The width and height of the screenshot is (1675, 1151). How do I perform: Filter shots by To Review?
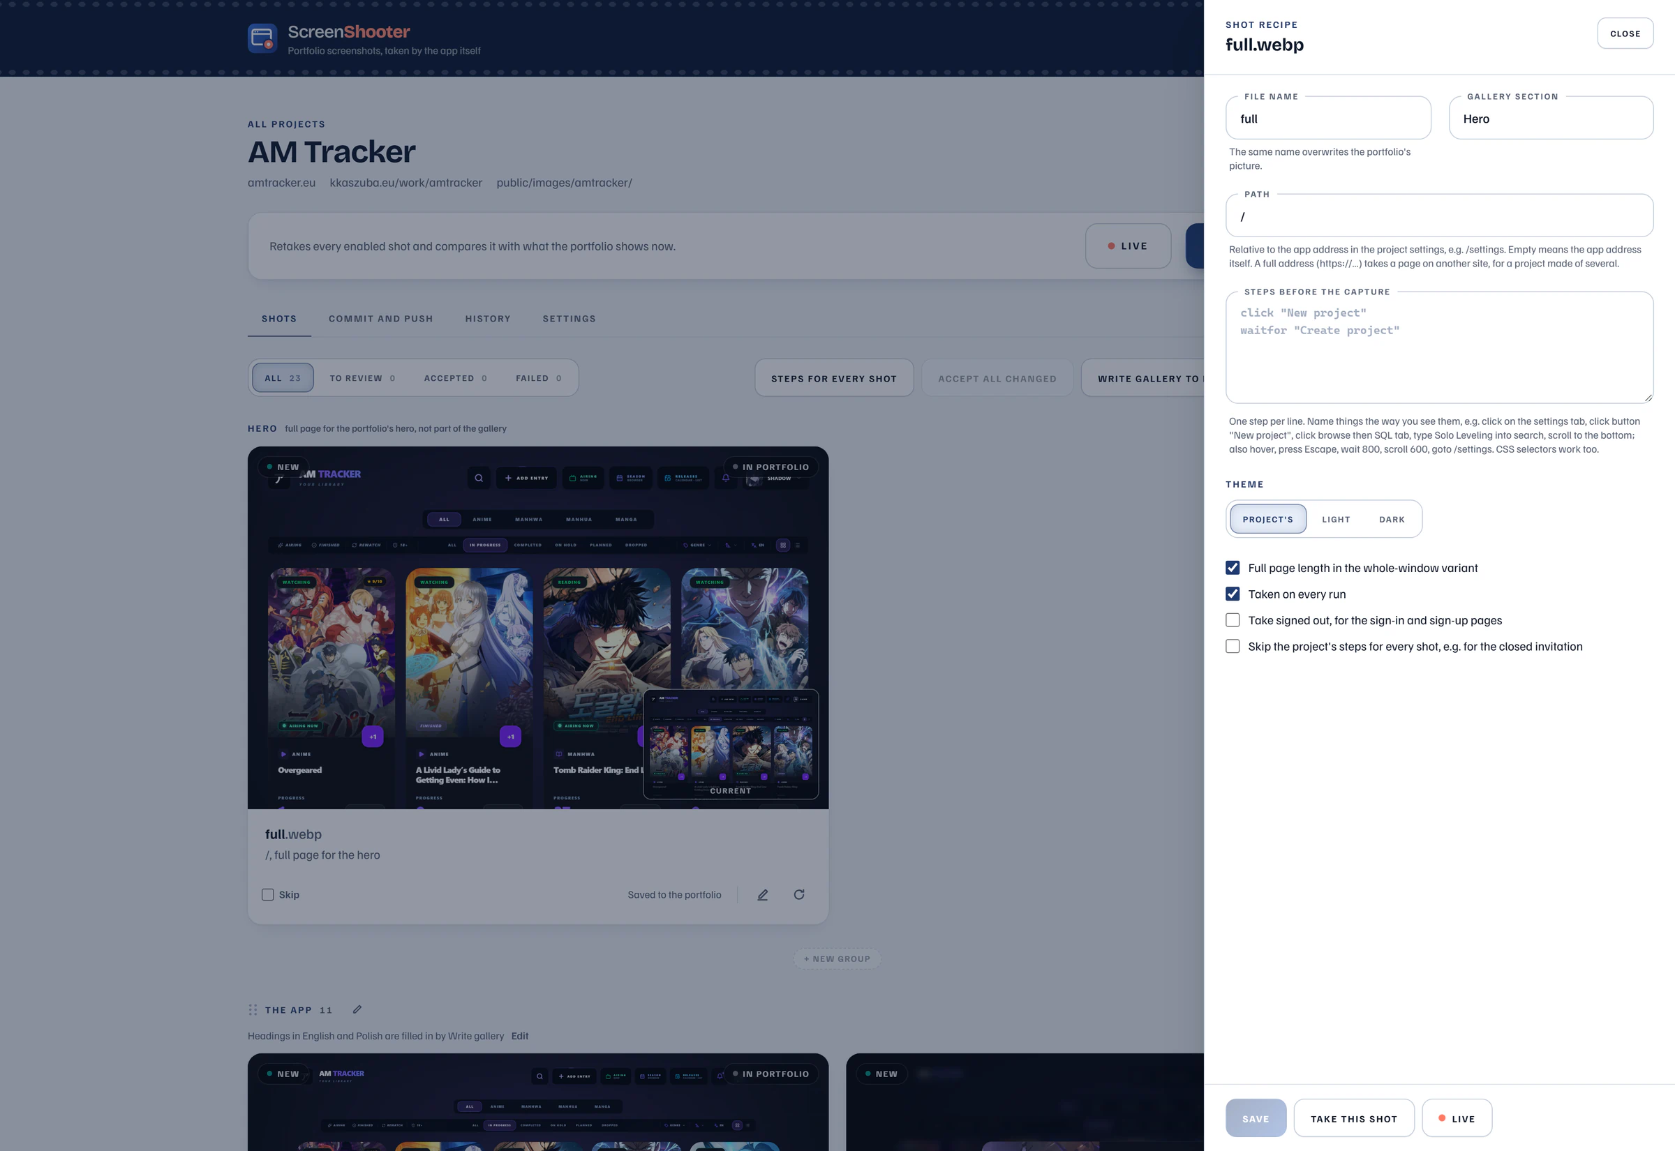click(362, 378)
